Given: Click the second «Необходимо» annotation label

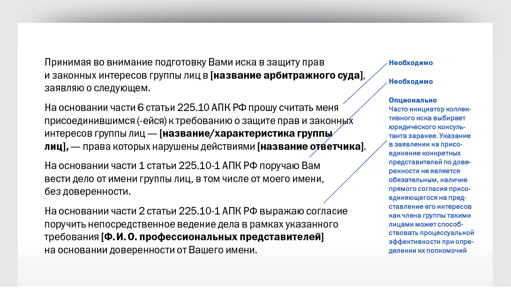Looking at the screenshot, I should (x=411, y=81).
